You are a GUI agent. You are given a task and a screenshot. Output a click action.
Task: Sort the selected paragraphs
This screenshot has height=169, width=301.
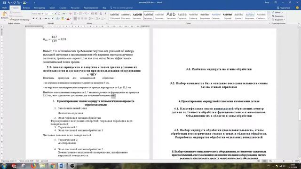click(101, 14)
